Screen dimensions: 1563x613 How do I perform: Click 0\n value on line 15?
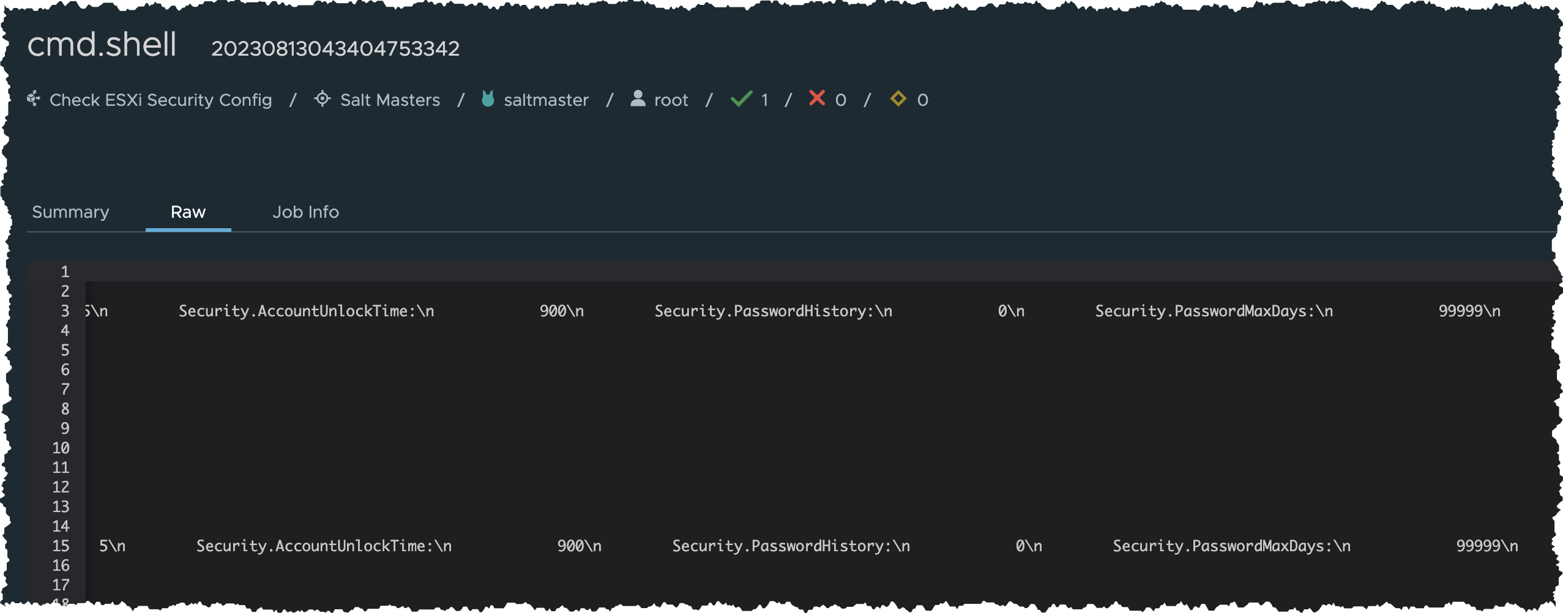point(1029,546)
